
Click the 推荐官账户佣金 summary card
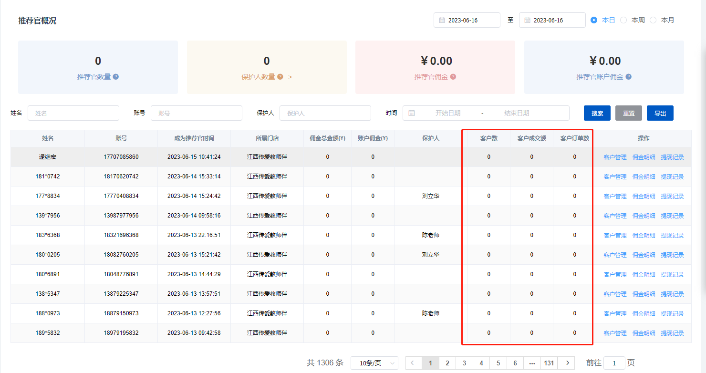(x=604, y=67)
